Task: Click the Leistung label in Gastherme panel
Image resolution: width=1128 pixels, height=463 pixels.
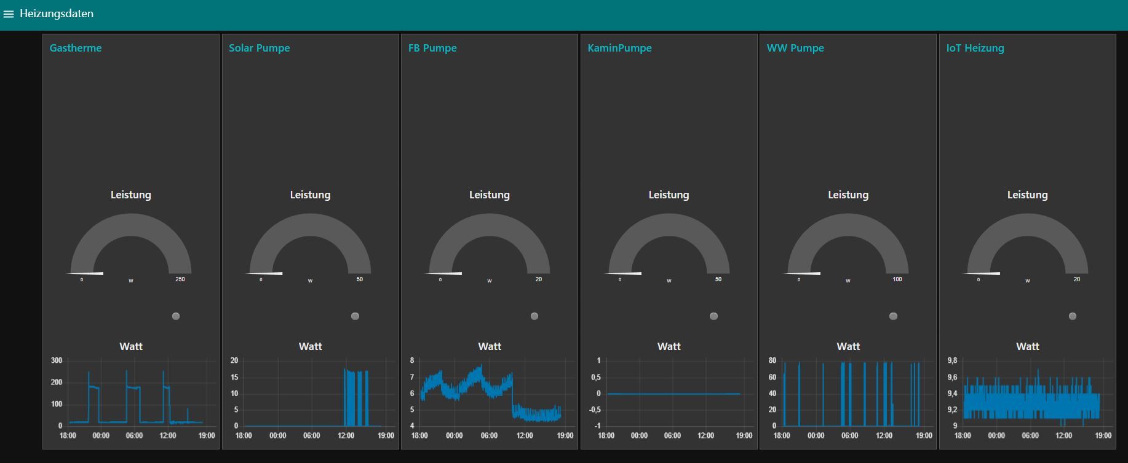Action: (x=130, y=195)
